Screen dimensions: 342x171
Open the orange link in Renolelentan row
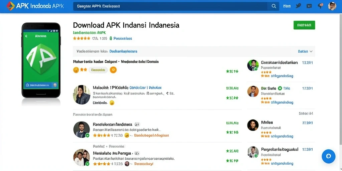151,135
